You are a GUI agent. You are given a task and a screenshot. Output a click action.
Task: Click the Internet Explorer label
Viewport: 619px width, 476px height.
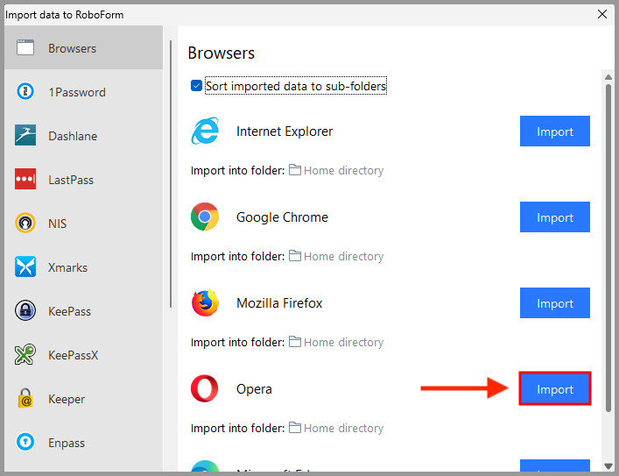[x=285, y=131]
